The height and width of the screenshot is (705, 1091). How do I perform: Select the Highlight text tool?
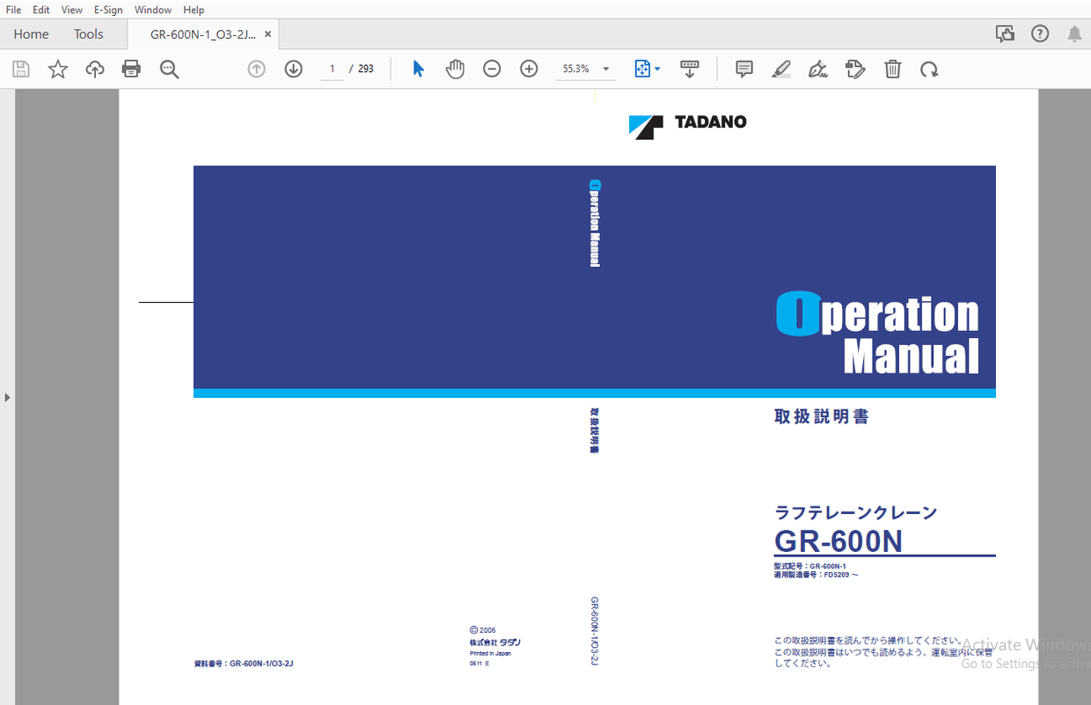[780, 68]
